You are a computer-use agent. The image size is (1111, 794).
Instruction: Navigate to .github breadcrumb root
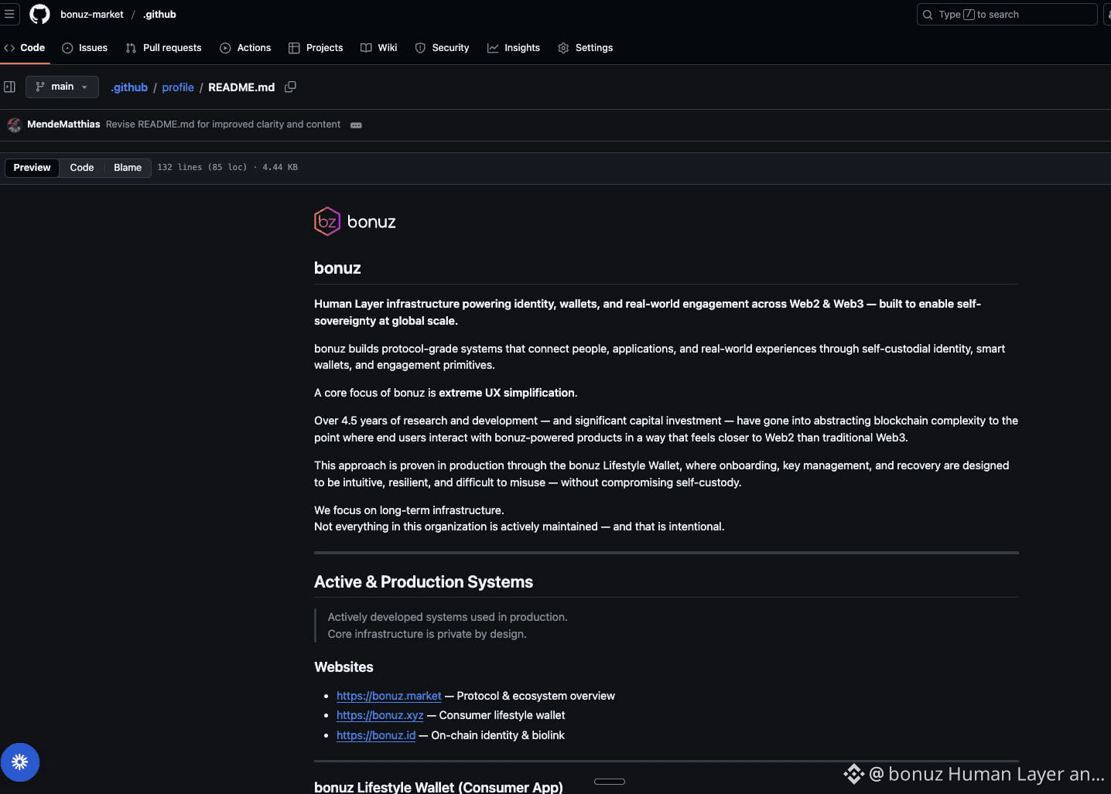click(x=129, y=87)
